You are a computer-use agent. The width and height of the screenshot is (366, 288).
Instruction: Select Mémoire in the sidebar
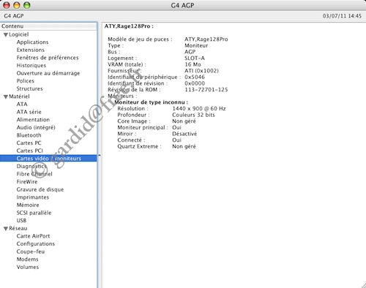click(28, 205)
